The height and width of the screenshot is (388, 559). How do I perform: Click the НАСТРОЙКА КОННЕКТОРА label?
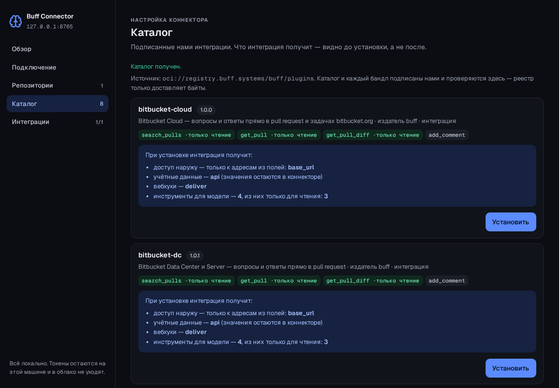click(x=169, y=20)
